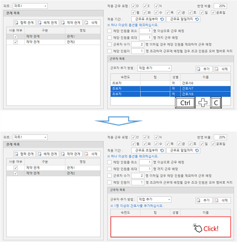Open 근무자 추가 방법 dropdown in bottom screenshot
Viewport: 237px width, 242px height.
(154, 199)
